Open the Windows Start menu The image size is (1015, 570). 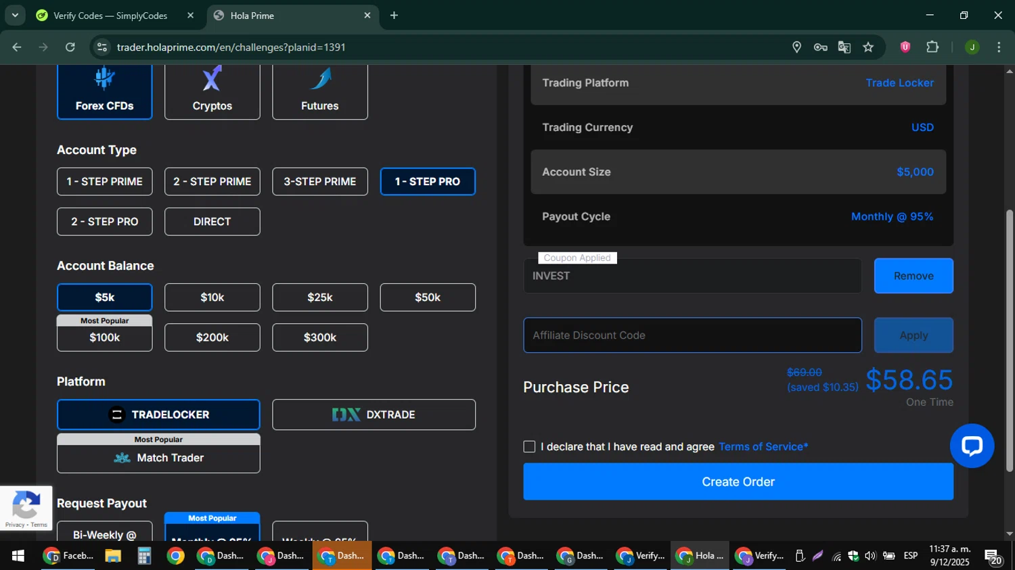coord(18,556)
